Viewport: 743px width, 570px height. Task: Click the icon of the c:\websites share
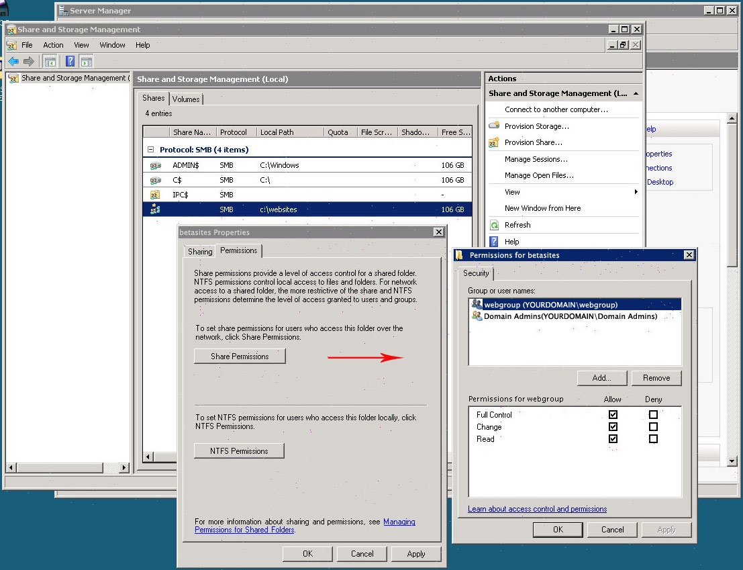[155, 209]
